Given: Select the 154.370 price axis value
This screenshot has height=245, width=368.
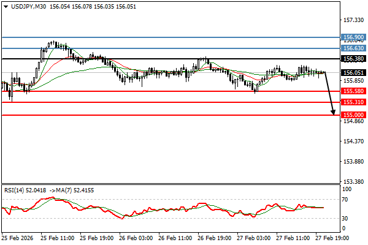Looking at the screenshot, I should pos(354,141).
